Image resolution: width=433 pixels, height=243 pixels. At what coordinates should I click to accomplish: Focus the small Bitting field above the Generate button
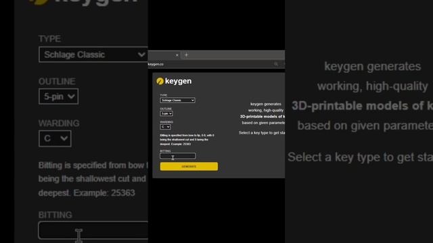[x=177, y=156]
